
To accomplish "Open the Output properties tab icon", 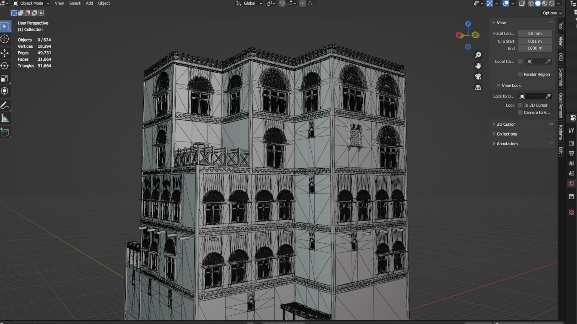I will (x=571, y=153).
